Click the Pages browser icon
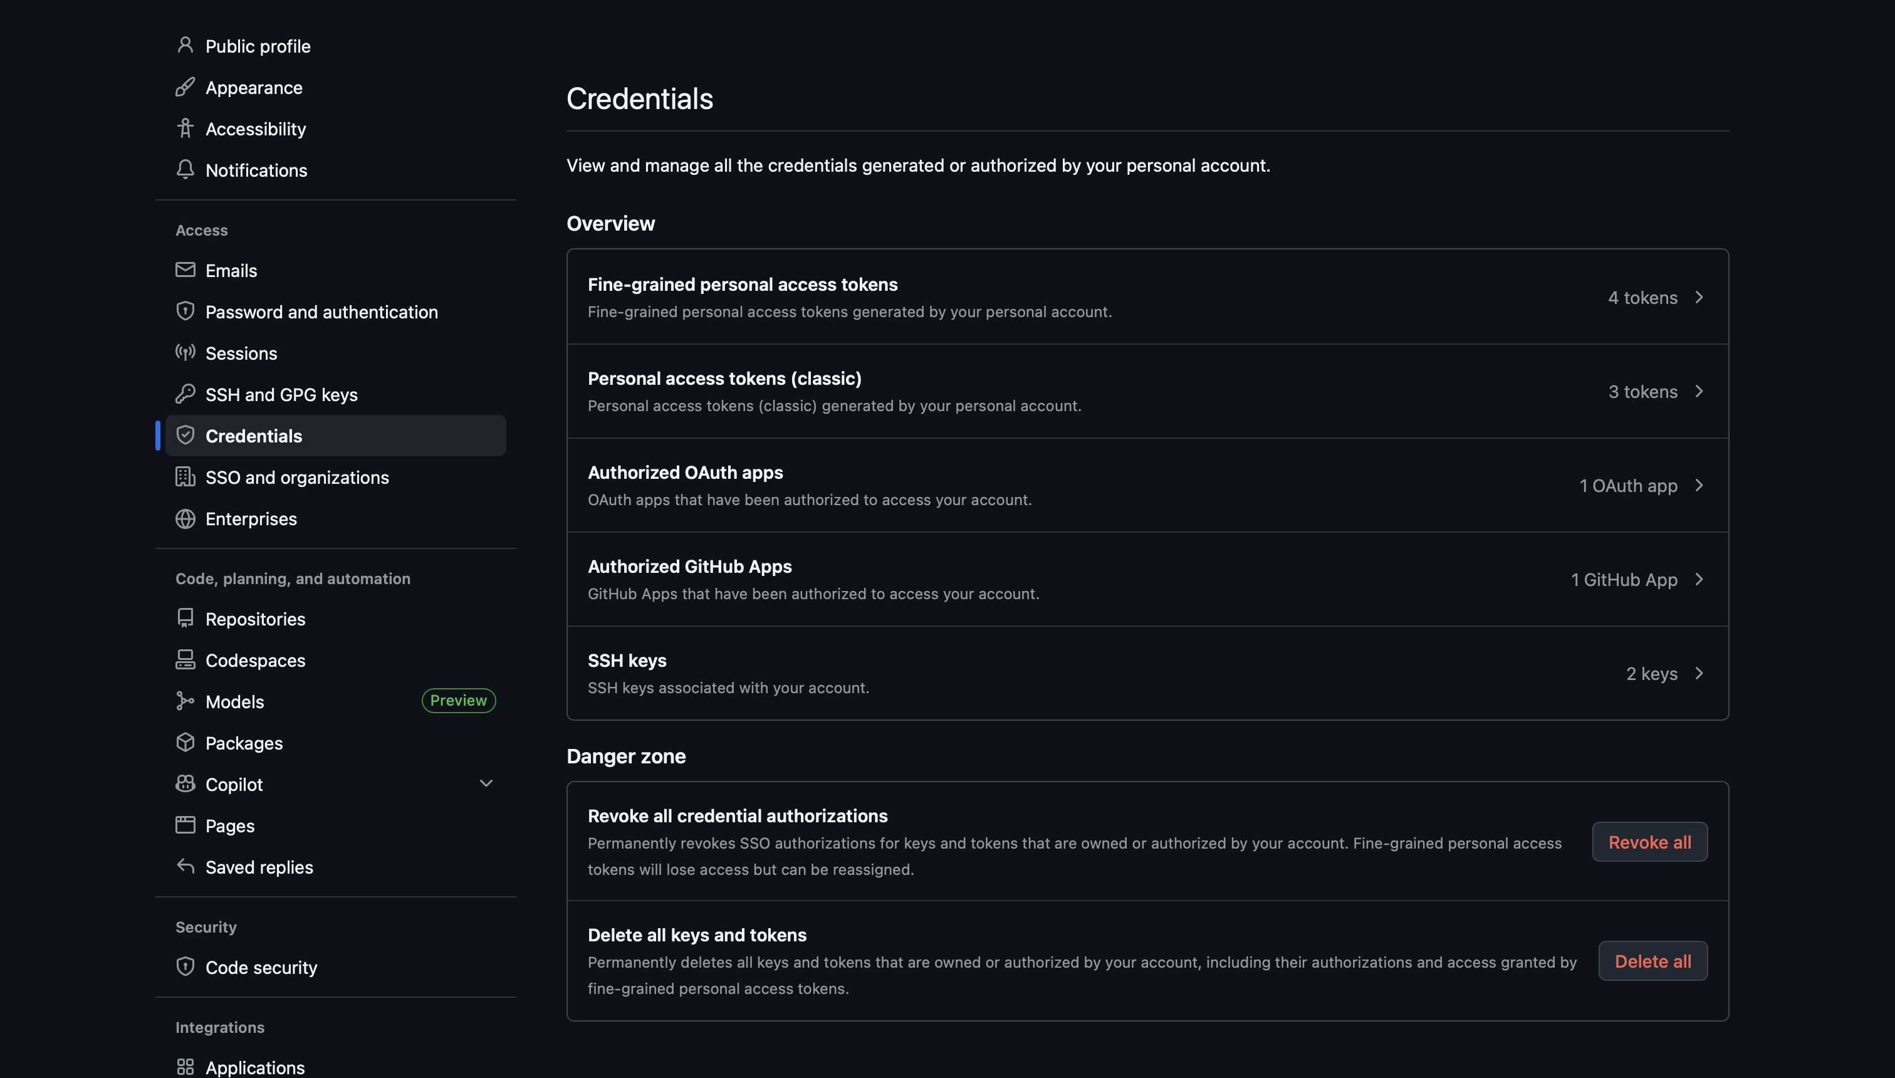Screen dimensions: 1895x1078 tap(185, 825)
